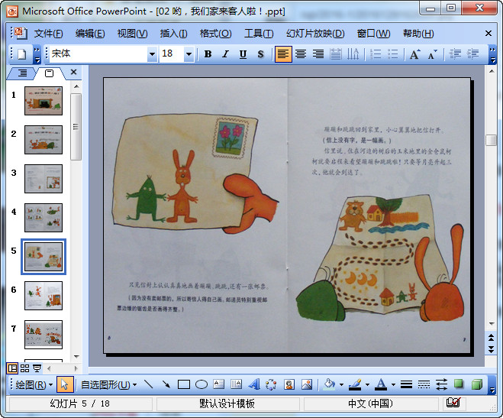
Task: Toggle text Shadow formatting
Action: pos(260,54)
